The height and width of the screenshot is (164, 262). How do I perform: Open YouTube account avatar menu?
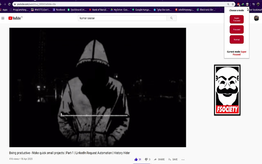(256, 18)
